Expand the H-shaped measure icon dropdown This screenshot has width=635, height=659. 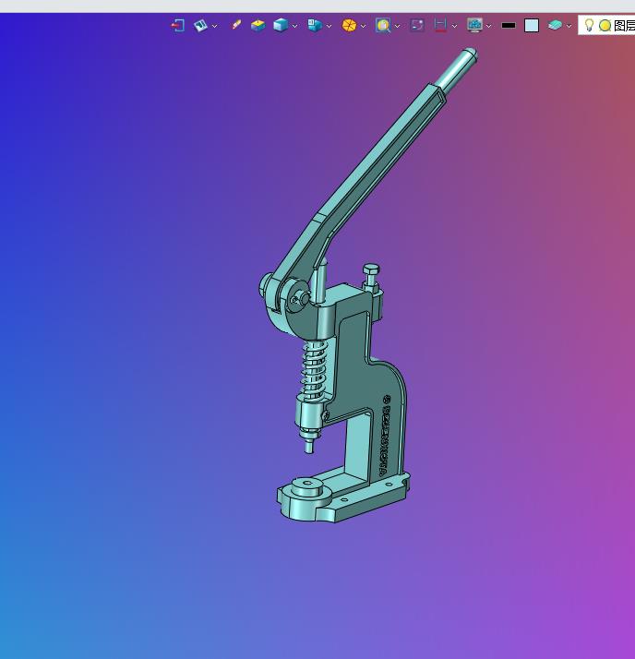454,26
